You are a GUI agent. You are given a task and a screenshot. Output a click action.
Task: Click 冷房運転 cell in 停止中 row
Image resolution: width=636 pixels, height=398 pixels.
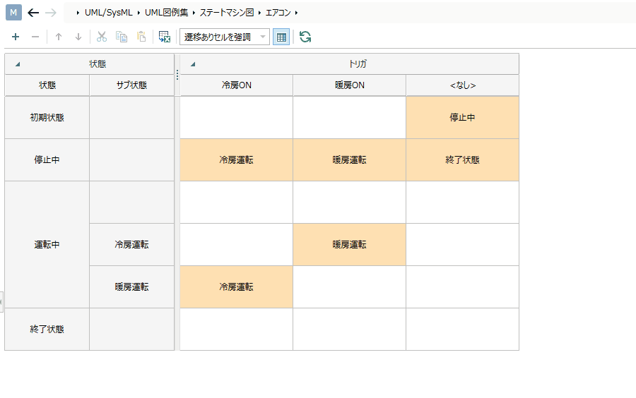[x=237, y=160]
